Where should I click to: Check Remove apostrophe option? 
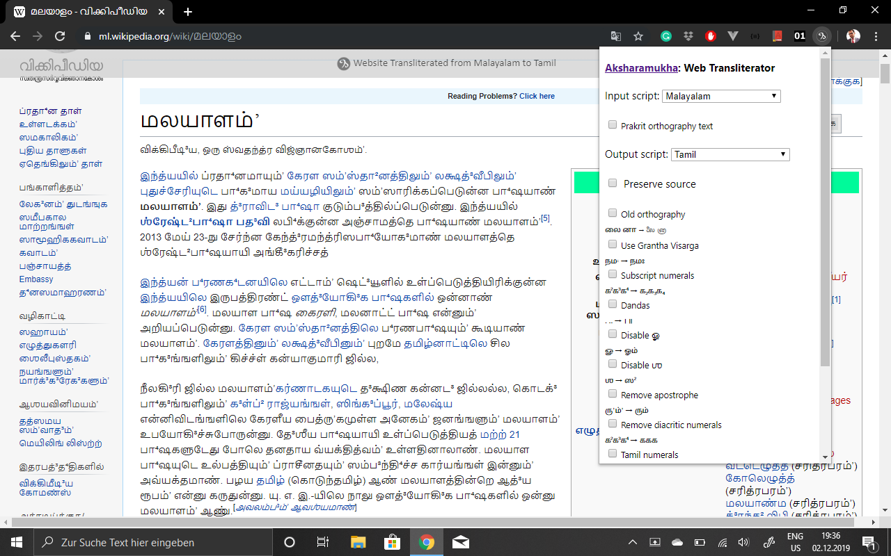pyautogui.click(x=613, y=394)
